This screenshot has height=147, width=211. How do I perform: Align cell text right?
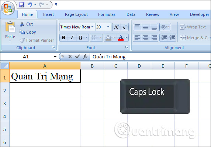click(154, 38)
